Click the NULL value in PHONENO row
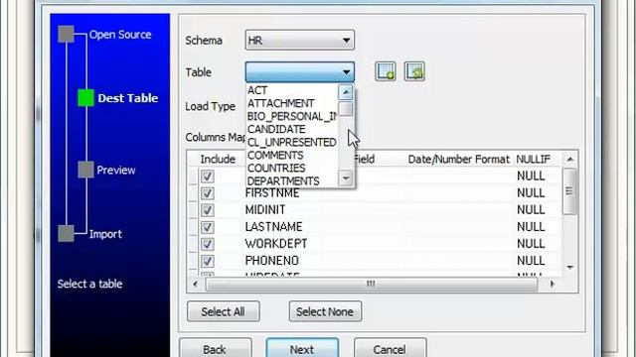636x357 pixels. (x=531, y=261)
